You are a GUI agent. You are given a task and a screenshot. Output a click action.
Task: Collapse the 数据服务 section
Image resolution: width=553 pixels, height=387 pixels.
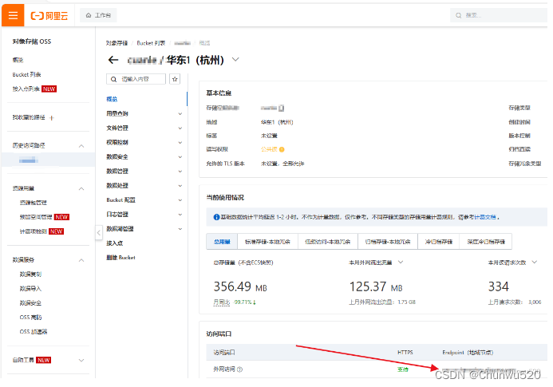(x=81, y=260)
